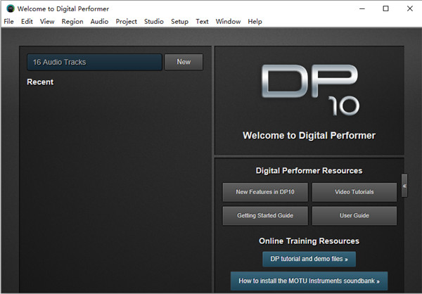Open the Setup menu
422x294 pixels.
[180, 22]
